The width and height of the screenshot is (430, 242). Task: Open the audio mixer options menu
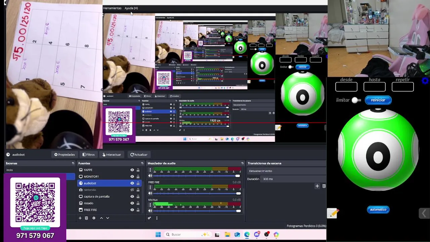click(x=157, y=218)
